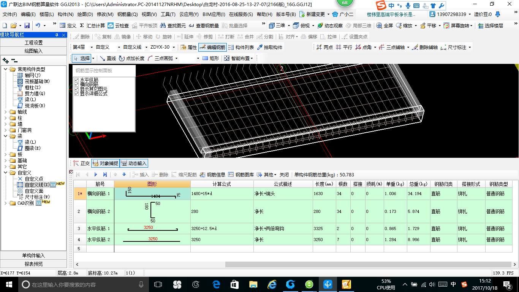This screenshot has width=519, height=292.
Task: Select 俯视 top view
Action: tap(301, 25)
